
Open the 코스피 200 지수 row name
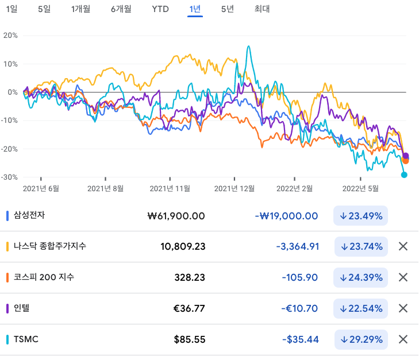44,277
